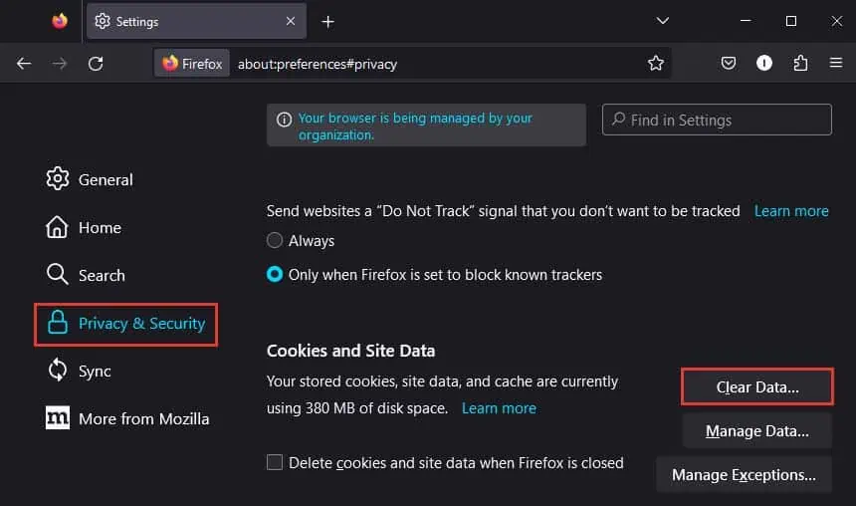Open the Extensions puzzle icon
The width and height of the screenshot is (856, 506).
click(x=800, y=63)
